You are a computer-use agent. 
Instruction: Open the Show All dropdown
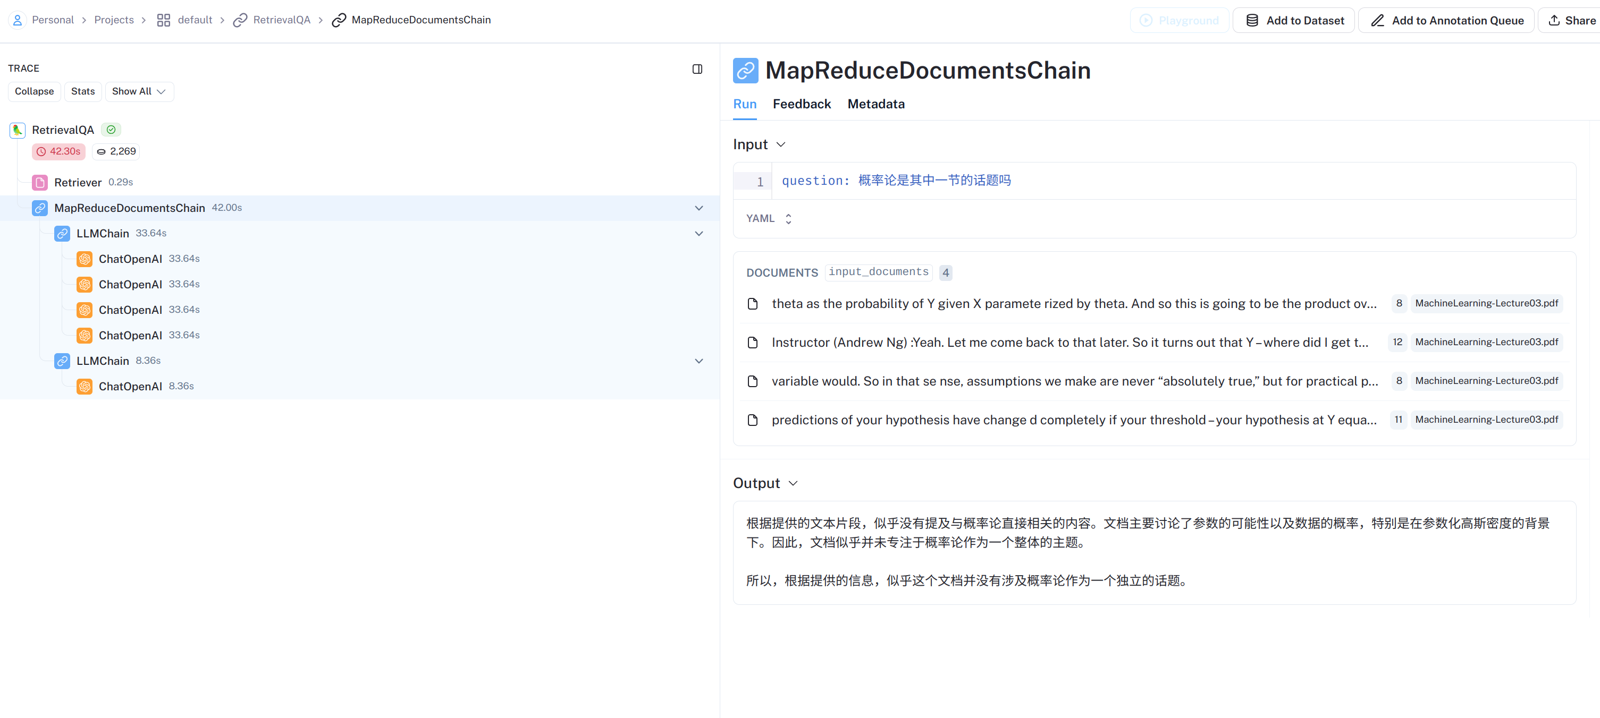point(139,91)
